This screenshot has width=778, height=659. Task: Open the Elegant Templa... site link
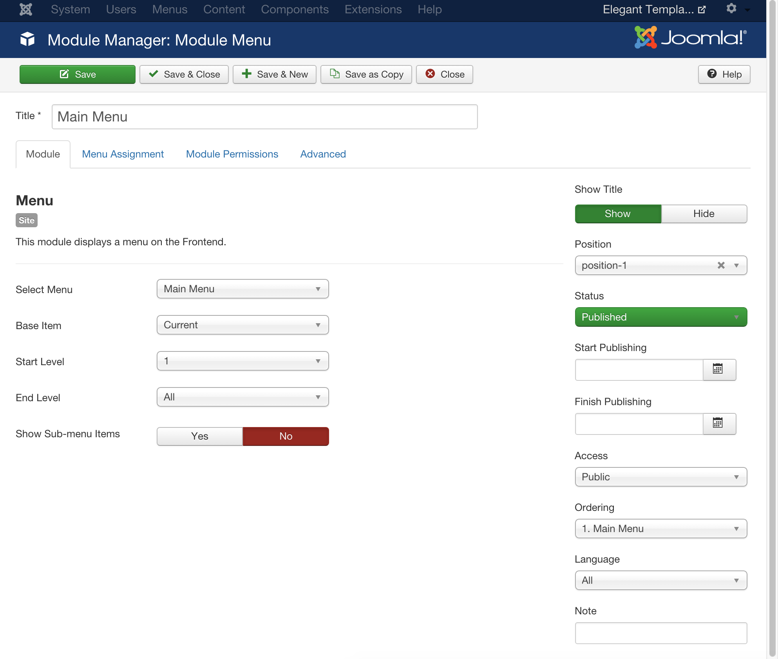[x=654, y=9]
